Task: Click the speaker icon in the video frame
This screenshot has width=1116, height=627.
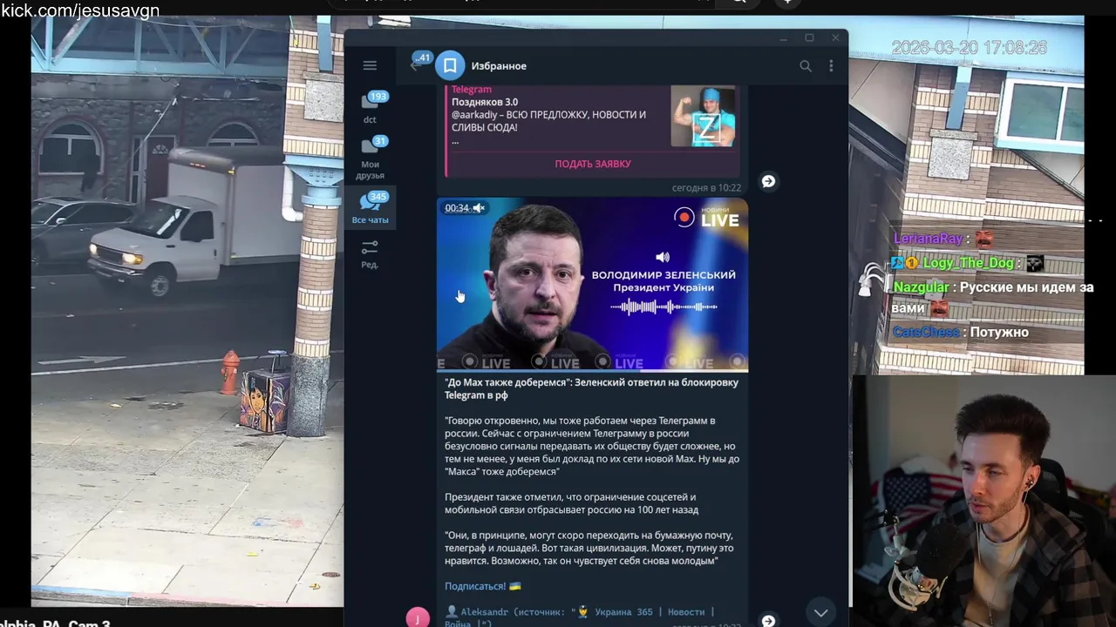Action: (663, 257)
